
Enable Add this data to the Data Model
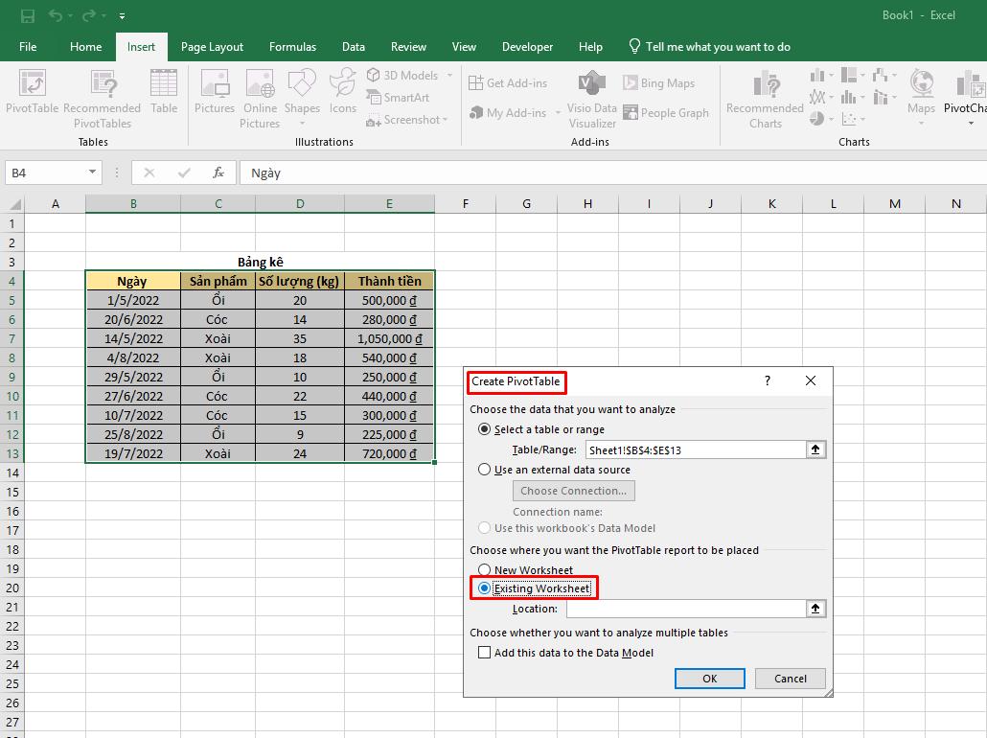(x=485, y=652)
